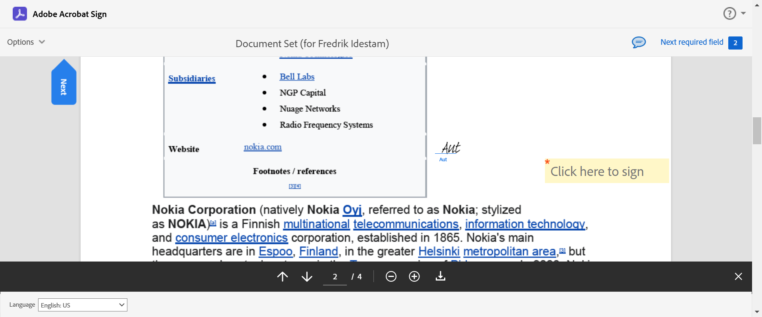Open the message chat bubble icon

click(x=639, y=42)
